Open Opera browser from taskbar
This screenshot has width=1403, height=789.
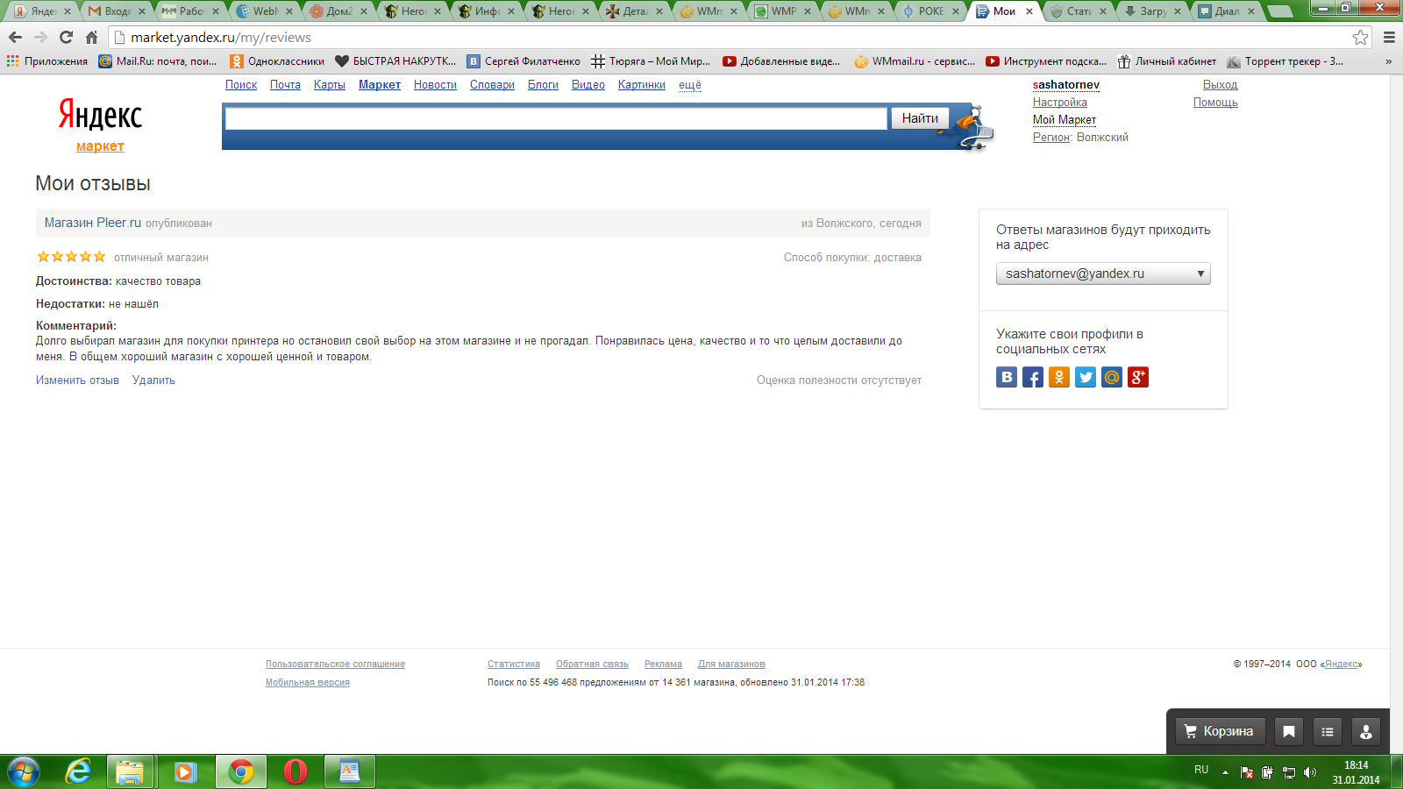(296, 771)
